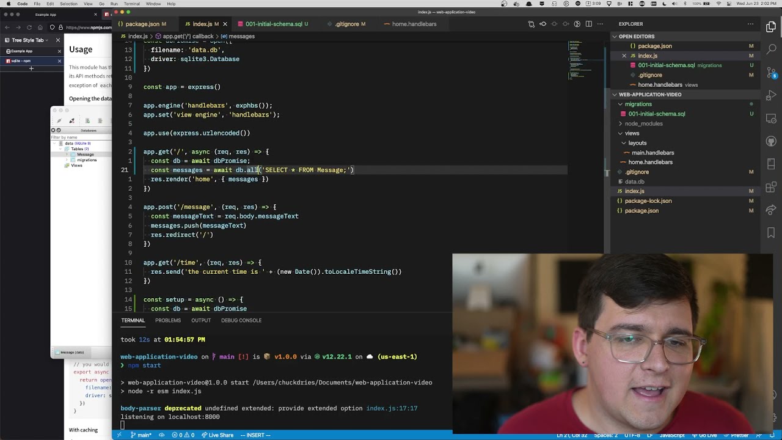Viewport: 782px width, 440px height.
Task: Click browser reload button in Firefox window
Action: point(29,28)
